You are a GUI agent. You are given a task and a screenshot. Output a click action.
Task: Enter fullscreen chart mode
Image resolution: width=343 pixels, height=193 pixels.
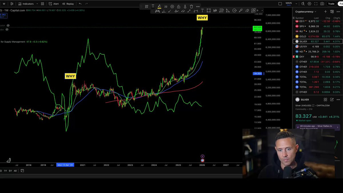click(x=316, y=4)
